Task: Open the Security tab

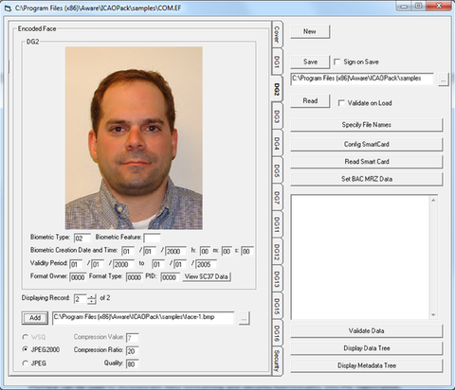Action: coord(277,361)
